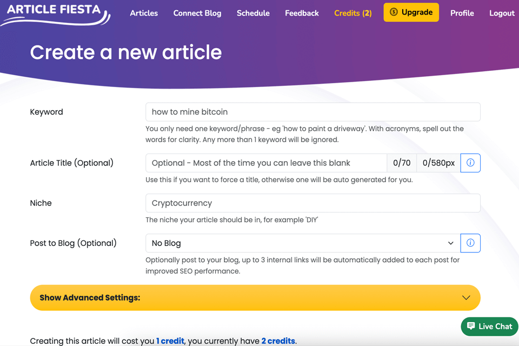Open the Profile page
The width and height of the screenshot is (519, 346).
(x=462, y=13)
